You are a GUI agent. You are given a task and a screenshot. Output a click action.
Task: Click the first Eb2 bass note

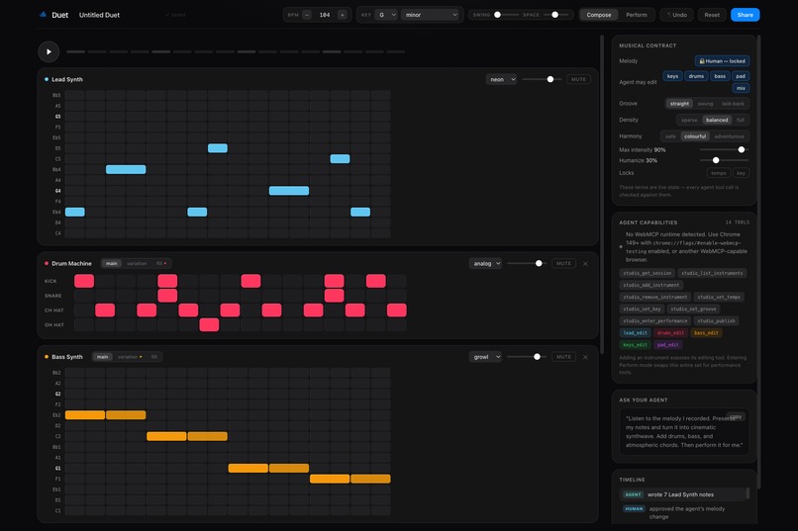(x=85, y=415)
